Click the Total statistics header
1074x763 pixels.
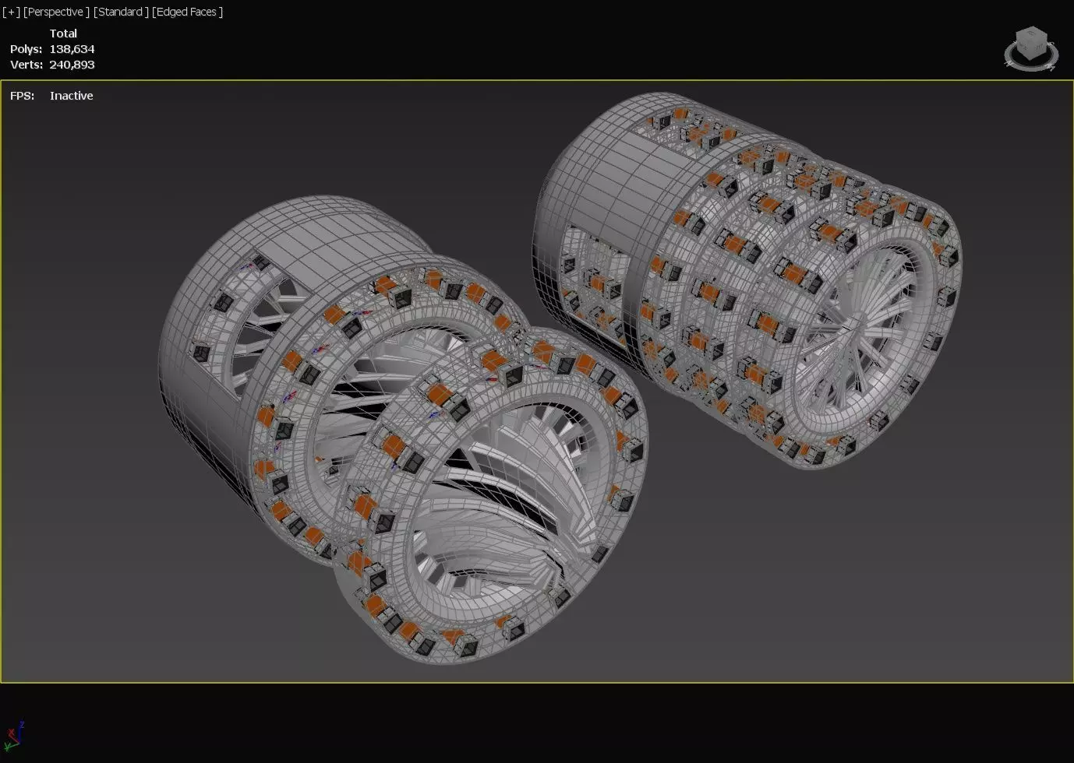pyautogui.click(x=63, y=33)
